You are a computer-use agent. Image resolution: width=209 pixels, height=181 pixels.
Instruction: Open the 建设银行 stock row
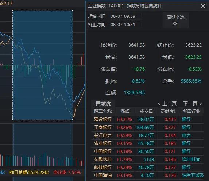(147, 119)
